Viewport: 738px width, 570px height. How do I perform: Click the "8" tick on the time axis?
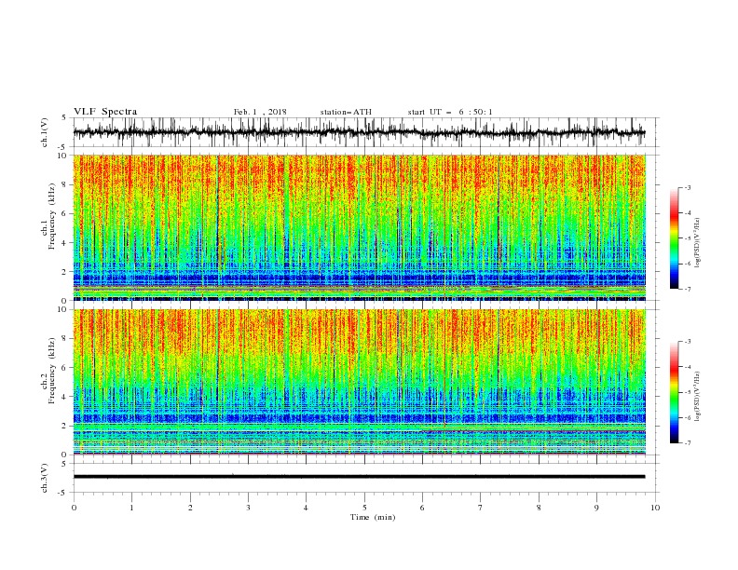539,508
